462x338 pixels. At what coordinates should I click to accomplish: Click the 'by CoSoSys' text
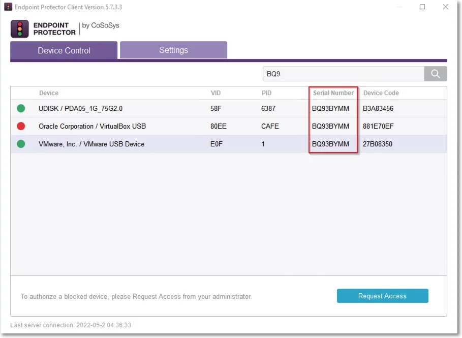(x=101, y=25)
